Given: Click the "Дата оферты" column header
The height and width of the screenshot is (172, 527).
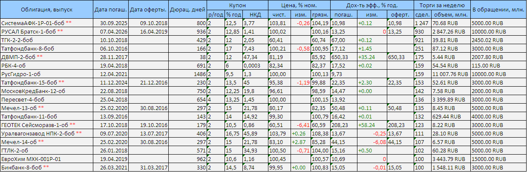Looking at the screenshot, I should coord(147,9).
